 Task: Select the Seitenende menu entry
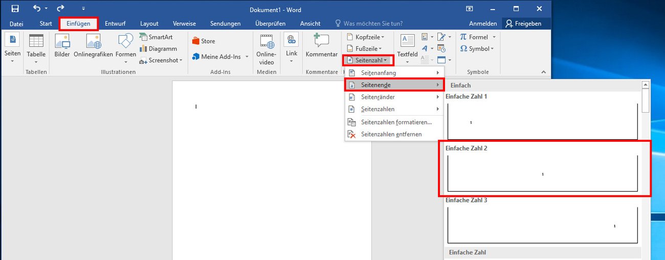click(x=394, y=85)
